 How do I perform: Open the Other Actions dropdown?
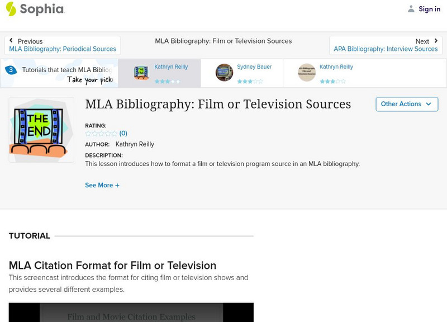tap(406, 104)
